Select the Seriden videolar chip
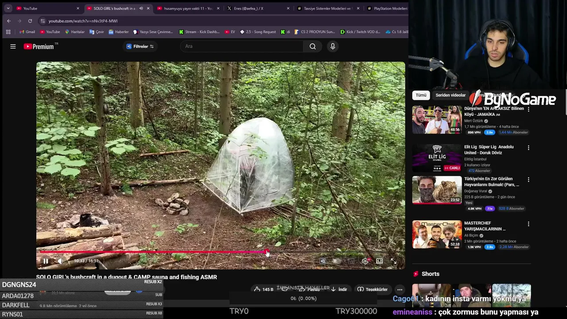 point(450,95)
